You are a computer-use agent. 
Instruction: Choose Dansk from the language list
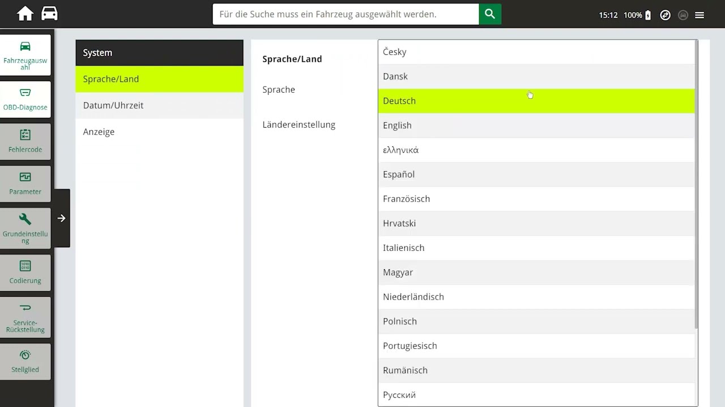pyautogui.click(x=536, y=76)
